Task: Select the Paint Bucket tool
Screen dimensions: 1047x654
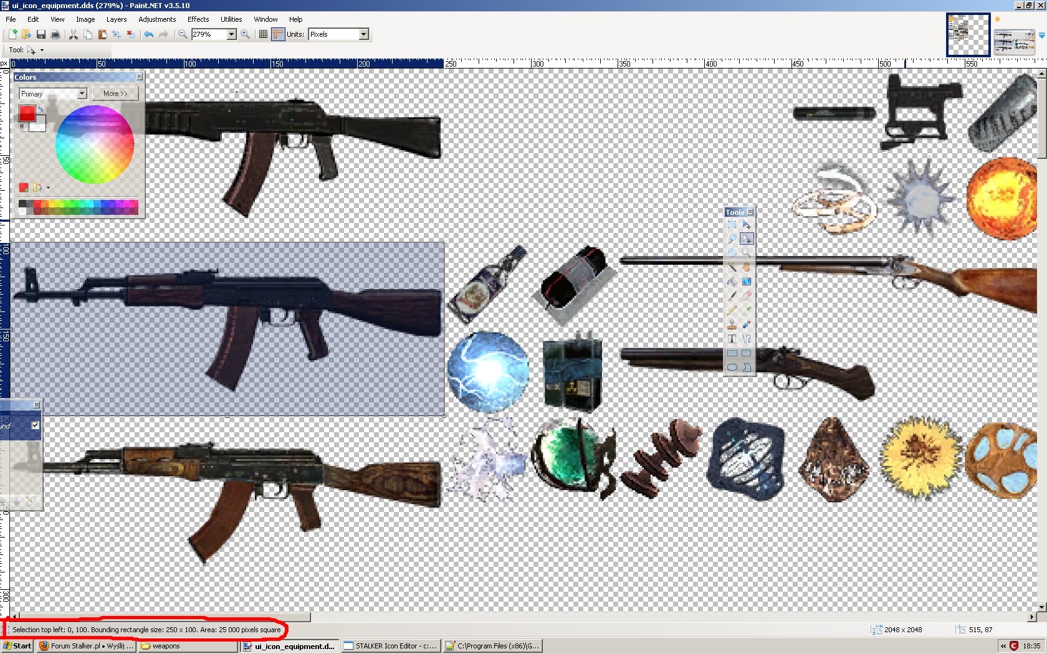Action: [732, 282]
